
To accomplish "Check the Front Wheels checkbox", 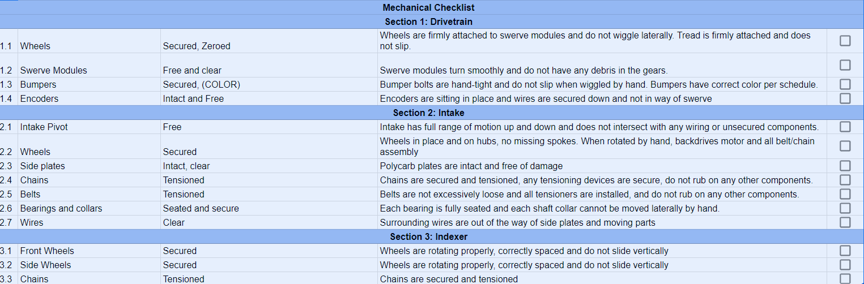I will click(x=845, y=251).
